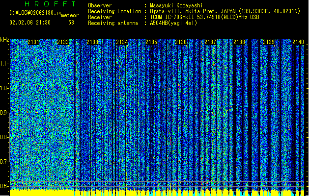Select the A504HB(yagi 4el) antenna text
The image size is (309, 196).
click(x=173, y=23)
